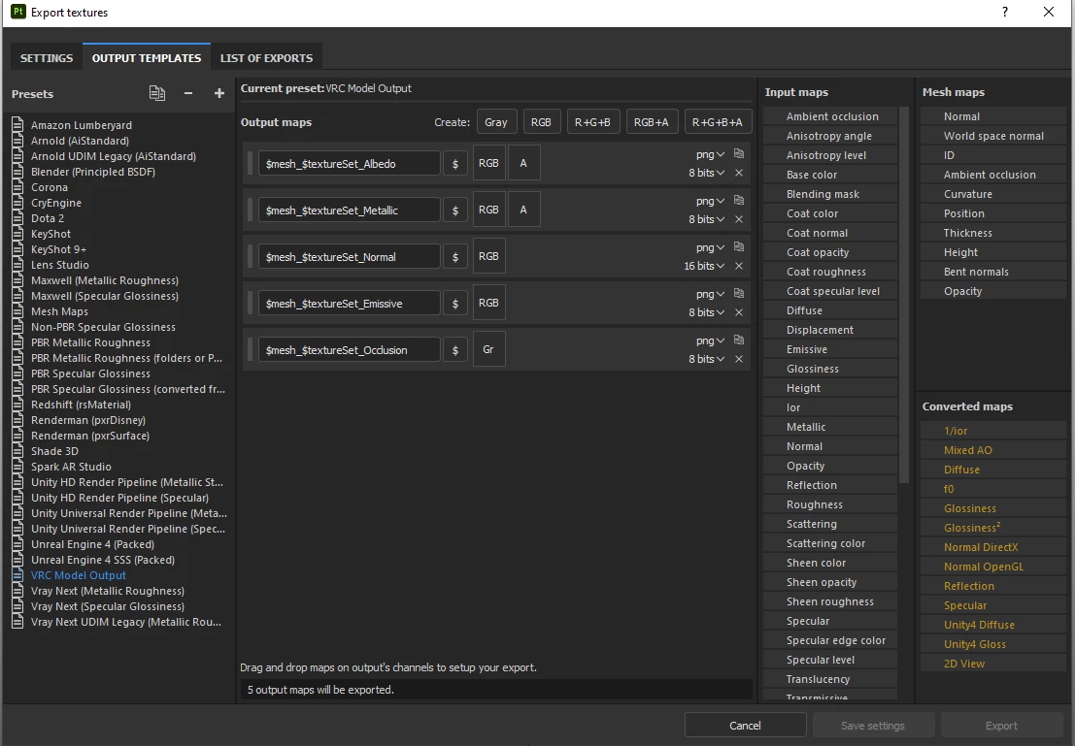Edit the $mesh_$textureSet_Emissive name field
The width and height of the screenshot is (1075, 746).
pos(350,303)
